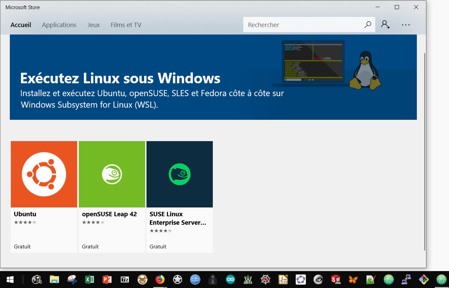Click the search magnifier icon
The width and height of the screenshot is (449, 288).
(x=368, y=25)
